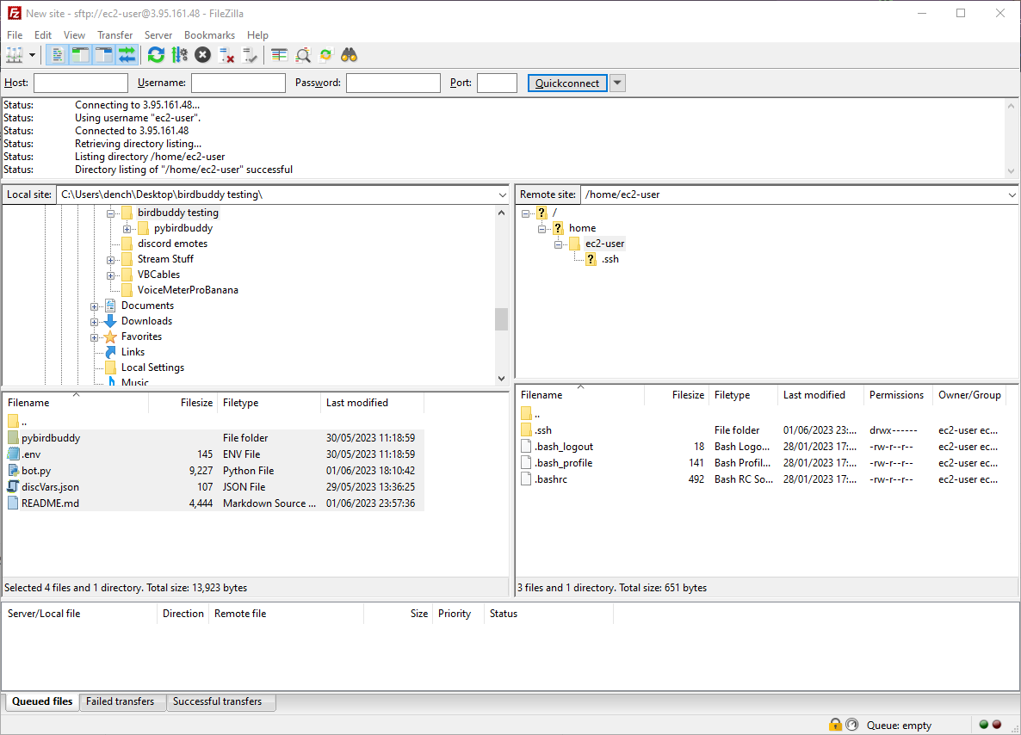This screenshot has width=1021, height=735.
Task: Sort remote files by Owner/Group column
Action: (x=969, y=395)
